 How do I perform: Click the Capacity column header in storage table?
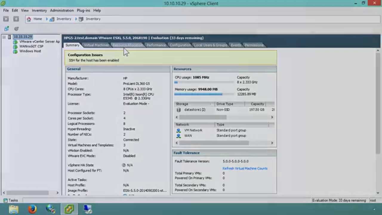click(255, 104)
